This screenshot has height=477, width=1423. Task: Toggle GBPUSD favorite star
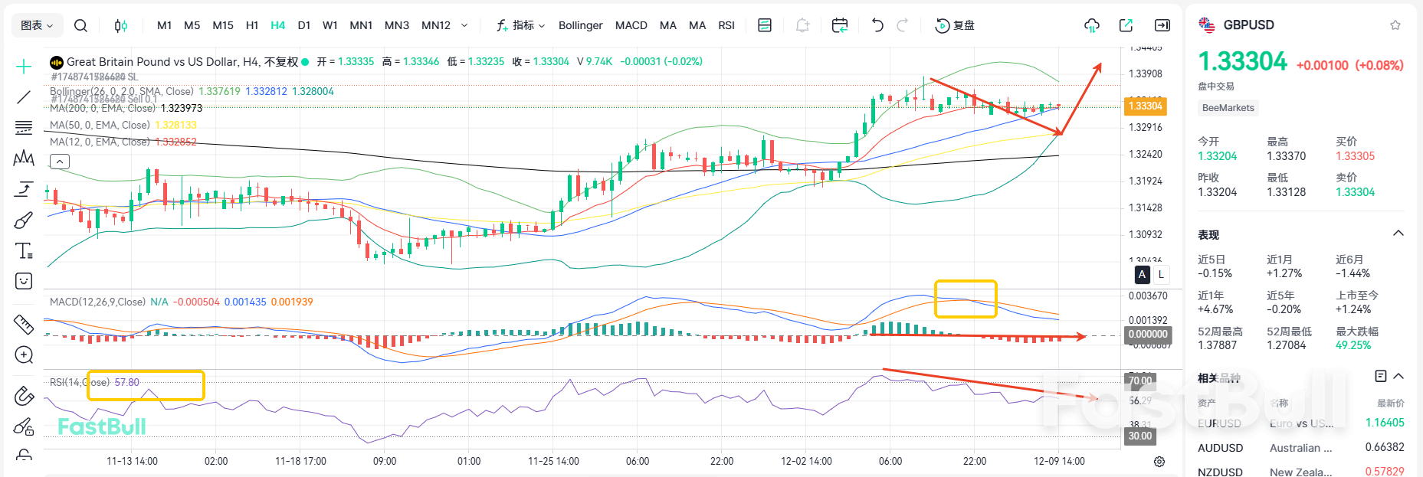(1395, 25)
